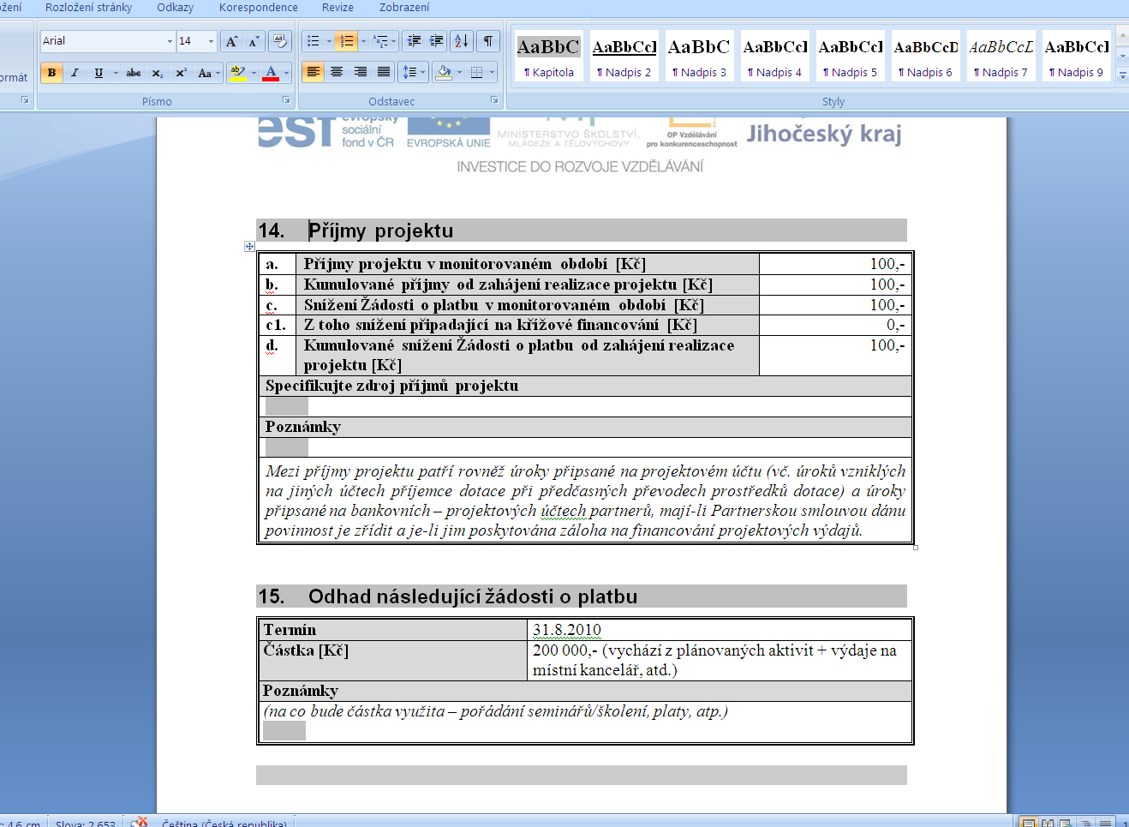Switch to Web Layout view
The width and height of the screenshot is (1129, 827).
(1066, 823)
